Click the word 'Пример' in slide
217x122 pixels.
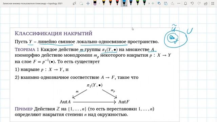coord(24,109)
